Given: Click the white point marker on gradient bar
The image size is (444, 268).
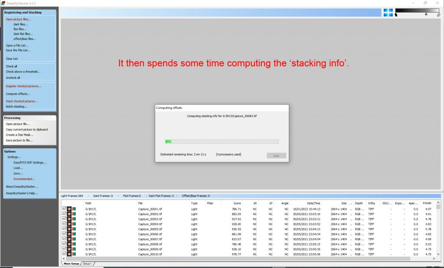Looking at the screenshot, I should click(x=439, y=15).
